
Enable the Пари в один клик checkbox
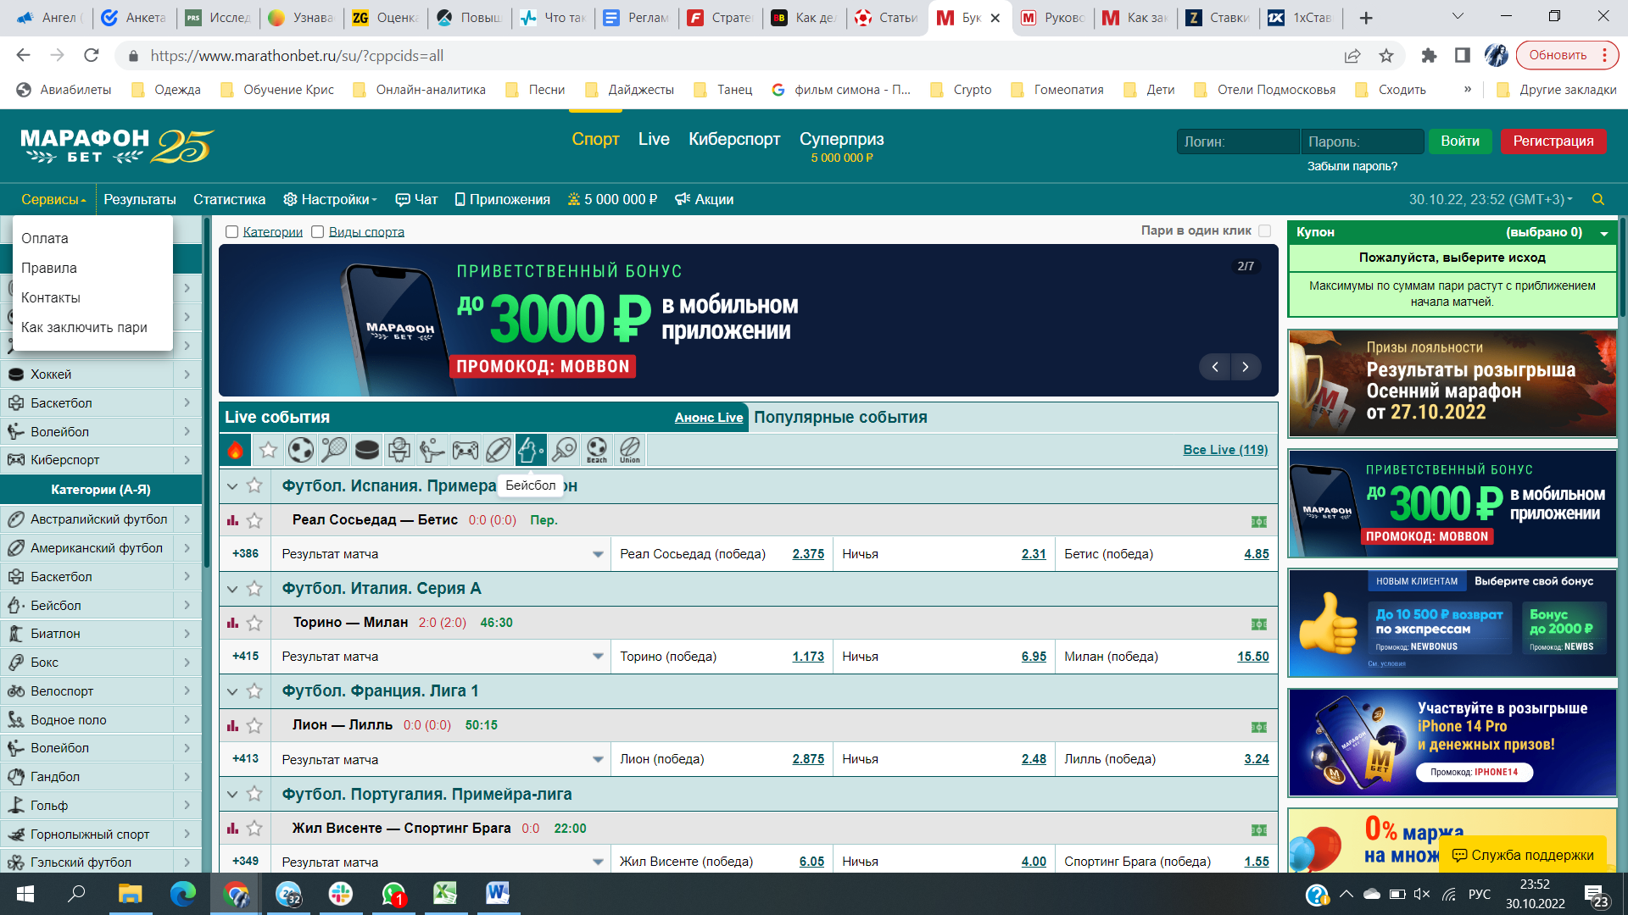coord(1265,230)
